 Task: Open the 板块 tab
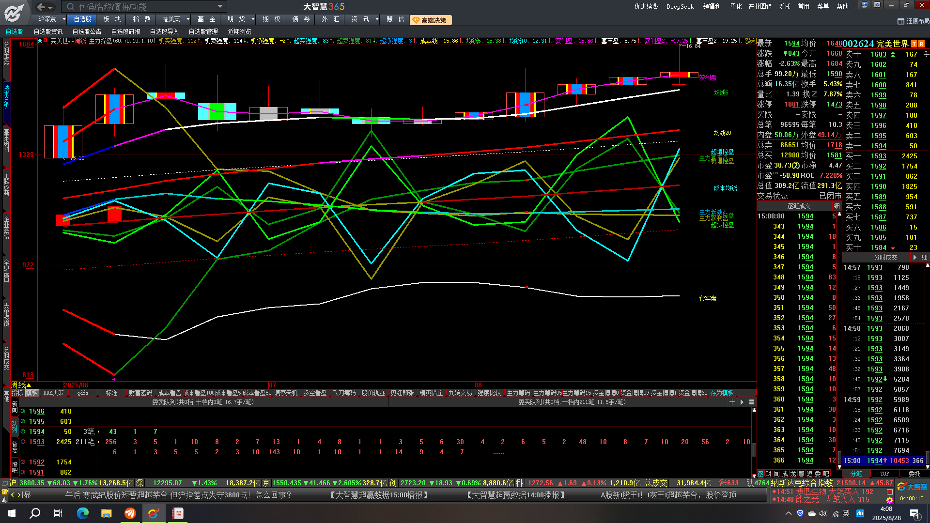(x=112, y=19)
